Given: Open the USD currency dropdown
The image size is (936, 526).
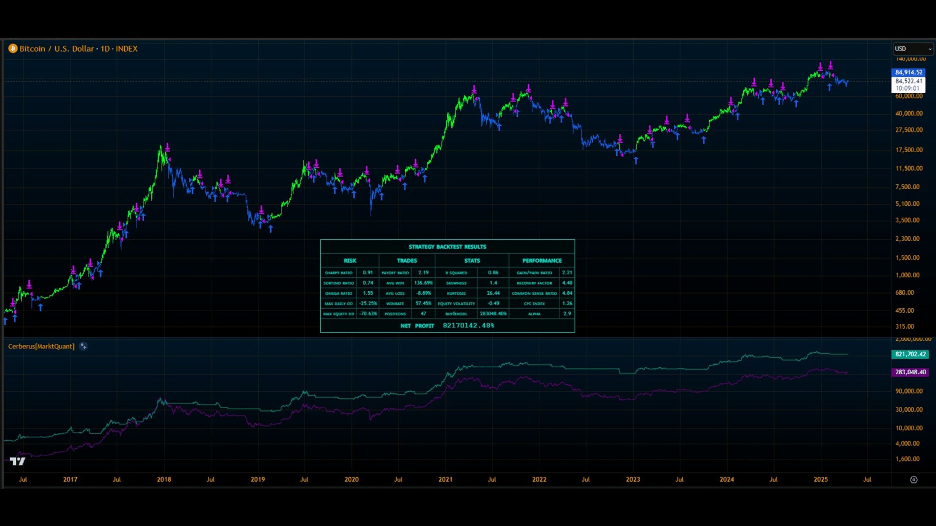Looking at the screenshot, I should (x=913, y=49).
